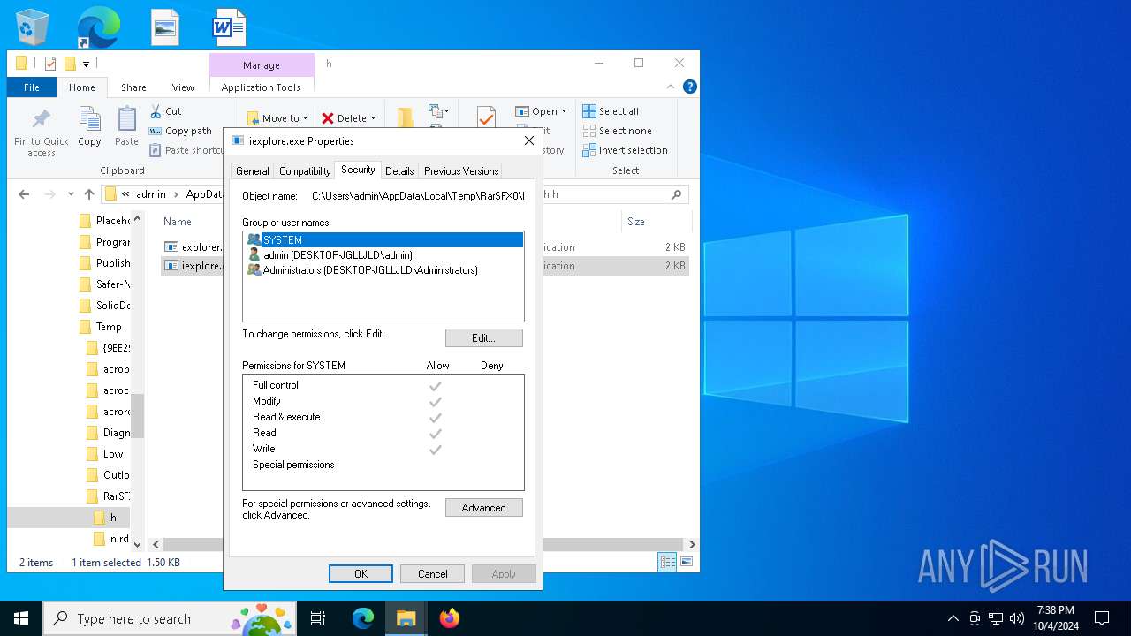Image resolution: width=1131 pixels, height=636 pixels.
Task: Click the search magnifier icon in Explorer
Action: [677, 194]
